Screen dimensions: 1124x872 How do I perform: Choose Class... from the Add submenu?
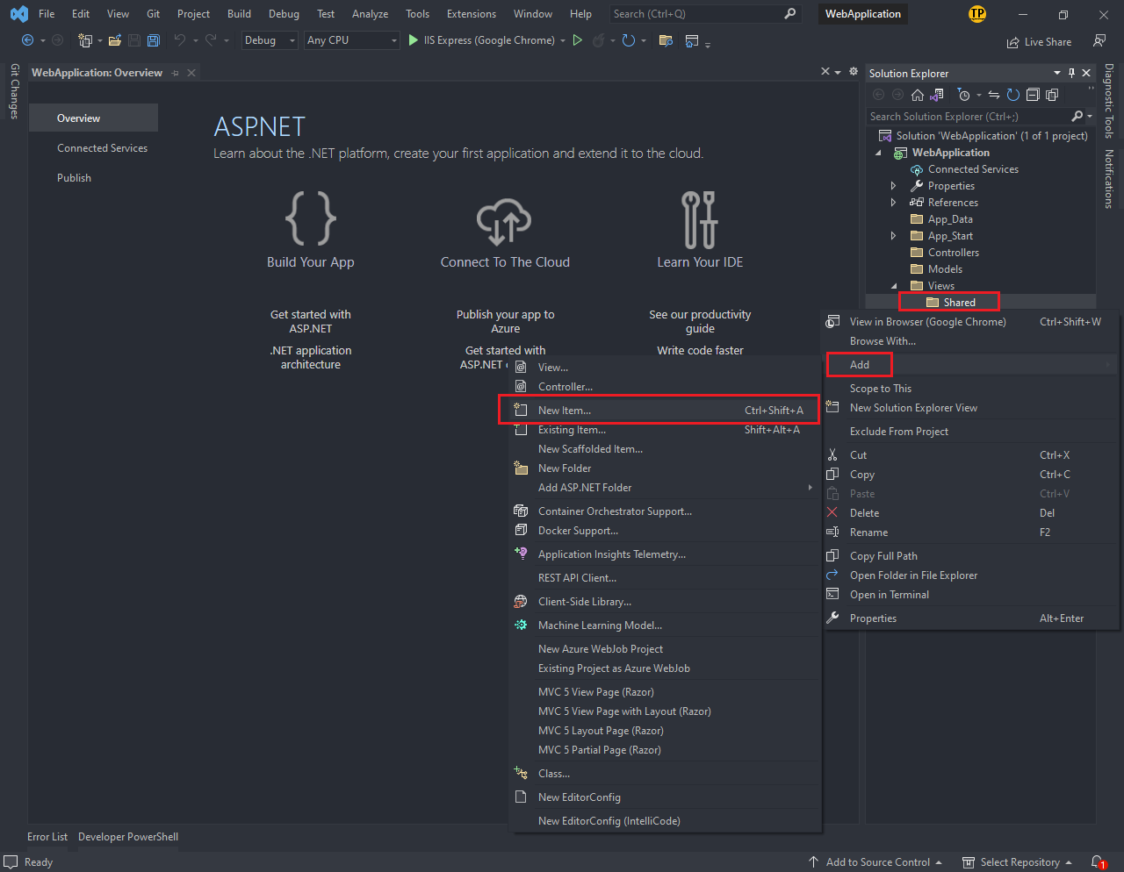664,774
